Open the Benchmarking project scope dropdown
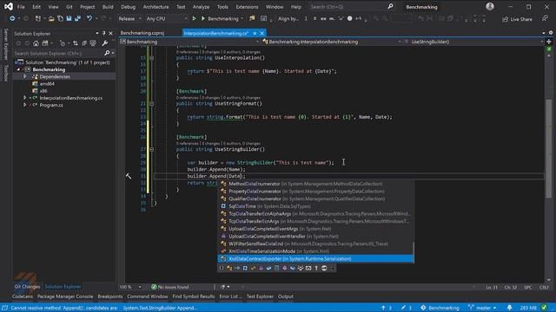This screenshot has width=556, height=312. click(x=189, y=42)
